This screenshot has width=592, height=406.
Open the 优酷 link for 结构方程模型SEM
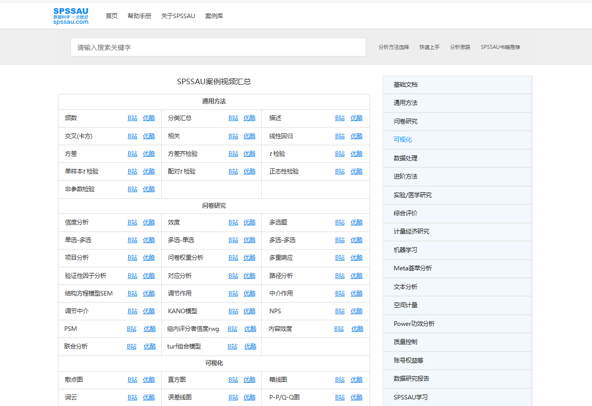tap(149, 294)
